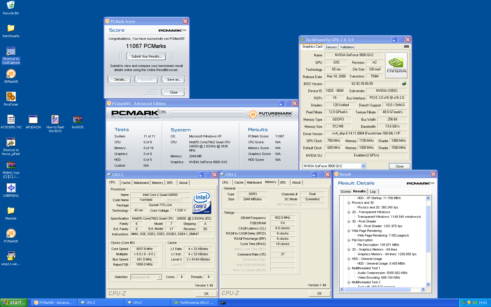Click Close button in GPU-Z window
Image resolution: width=491 pixels, height=307 pixels.
point(400,166)
